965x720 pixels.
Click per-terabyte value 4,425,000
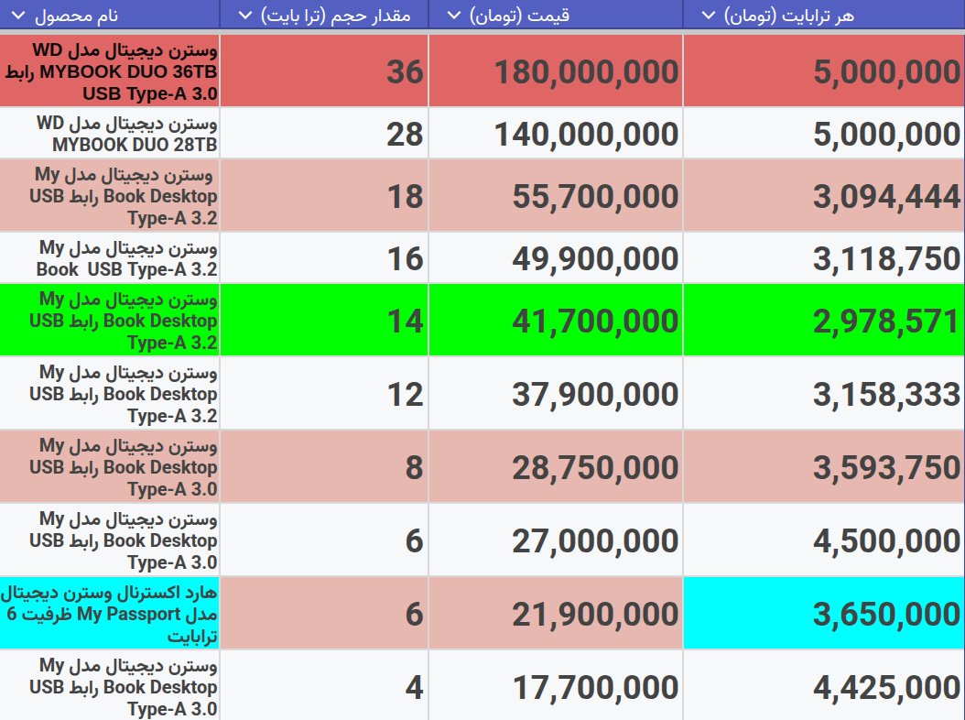(824, 685)
